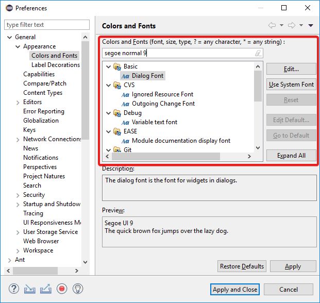Image resolution: width=320 pixels, height=303 pixels.
Task: Click the font list vertical scrollbar thumb
Action: (258, 86)
